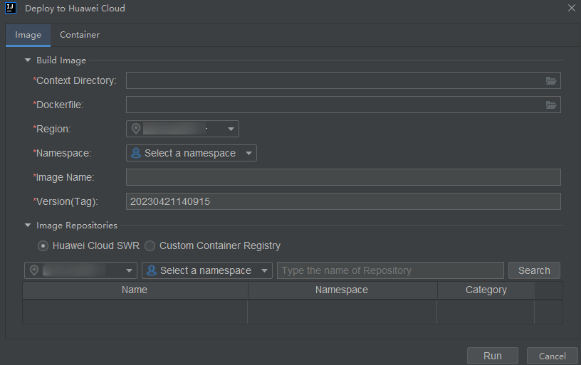The width and height of the screenshot is (581, 365).
Task: Open the repository namespace dropdown arrow
Action: (264, 270)
